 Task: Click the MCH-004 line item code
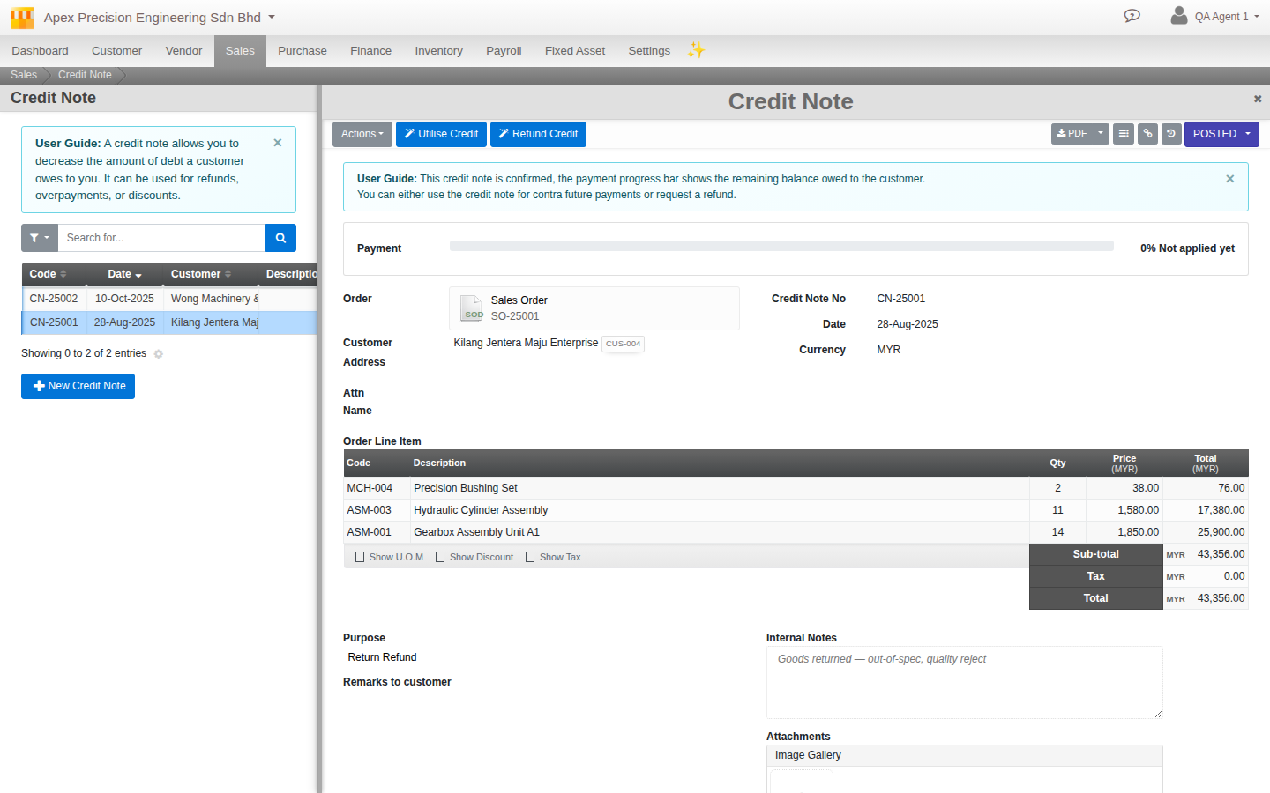(370, 488)
